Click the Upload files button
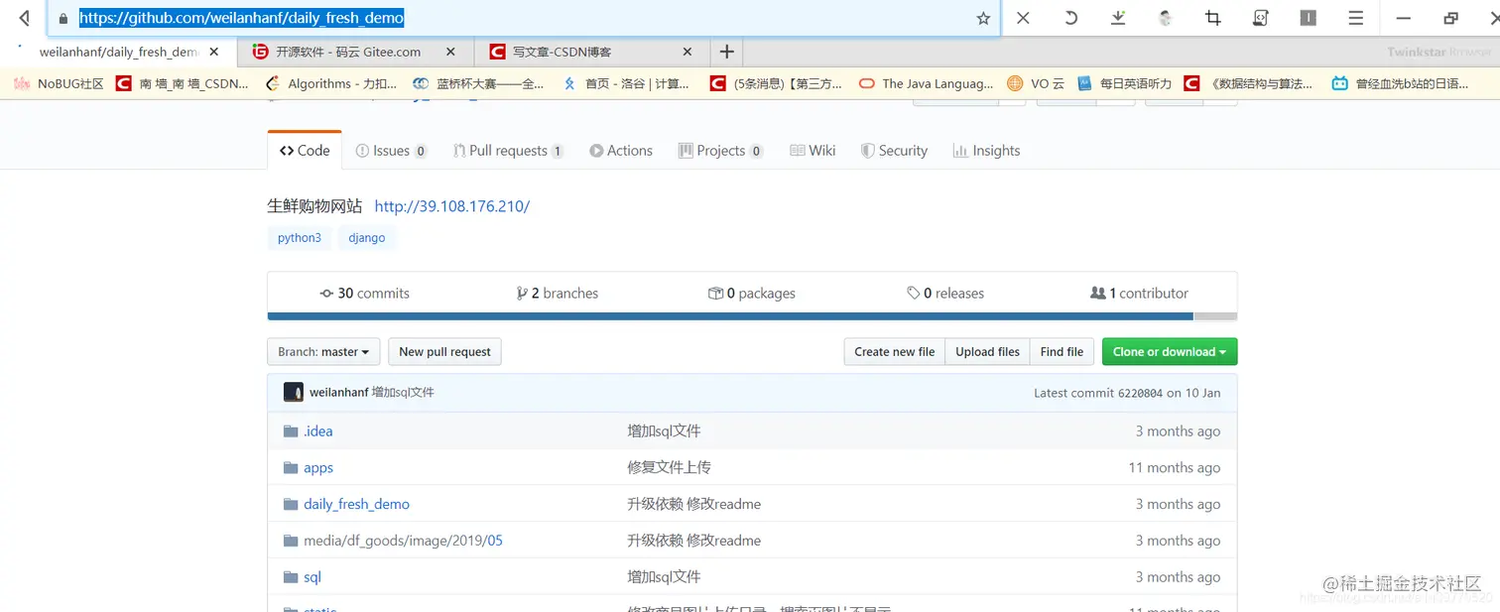 pos(988,352)
